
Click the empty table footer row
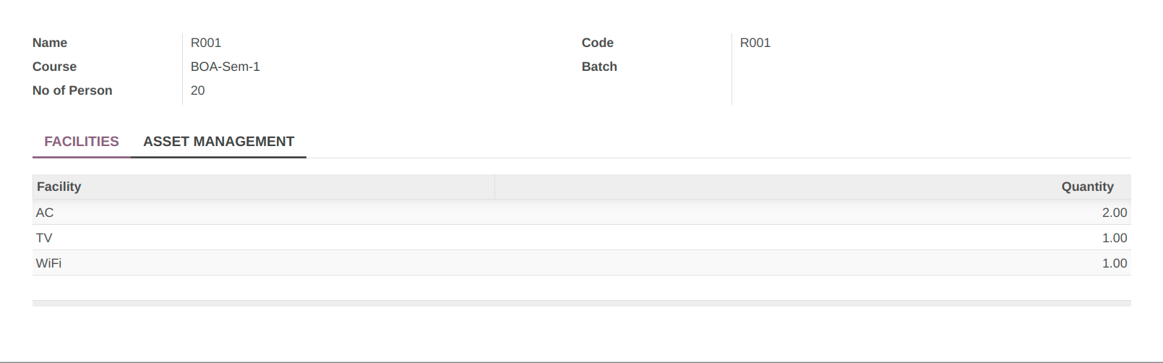click(x=582, y=303)
